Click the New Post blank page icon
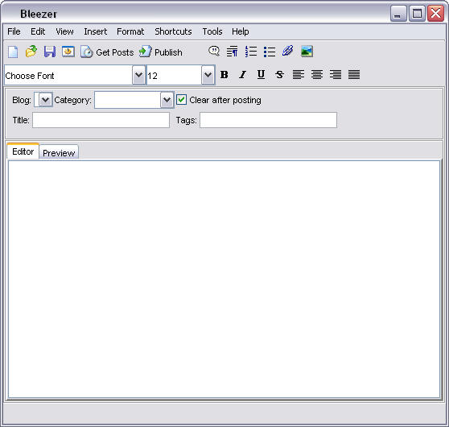 tap(13, 52)
